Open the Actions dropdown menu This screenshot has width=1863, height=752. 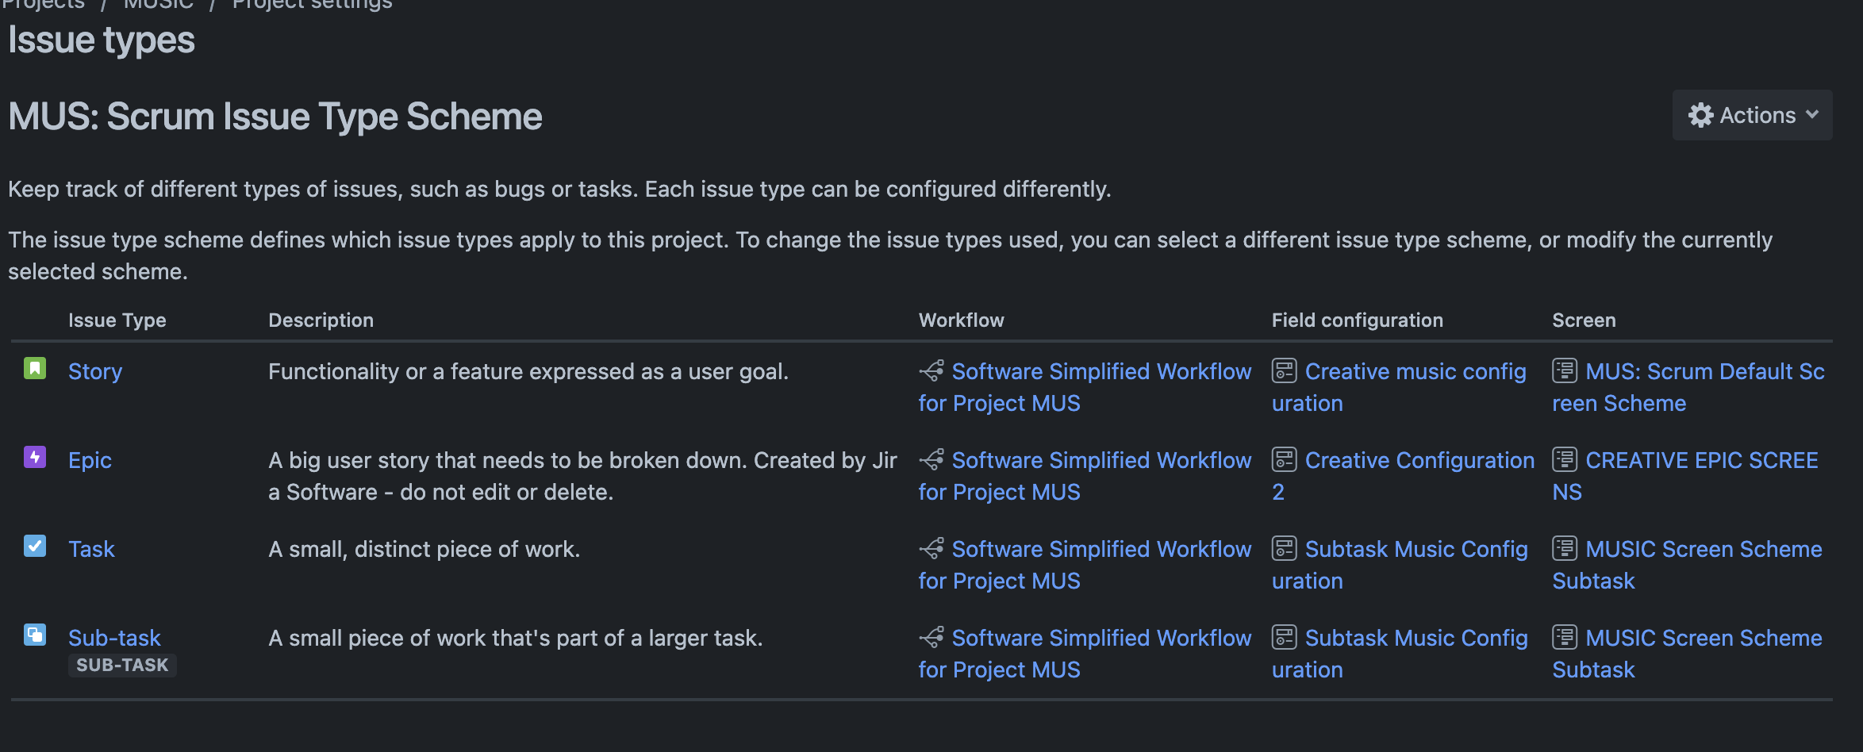[1752, 115]
